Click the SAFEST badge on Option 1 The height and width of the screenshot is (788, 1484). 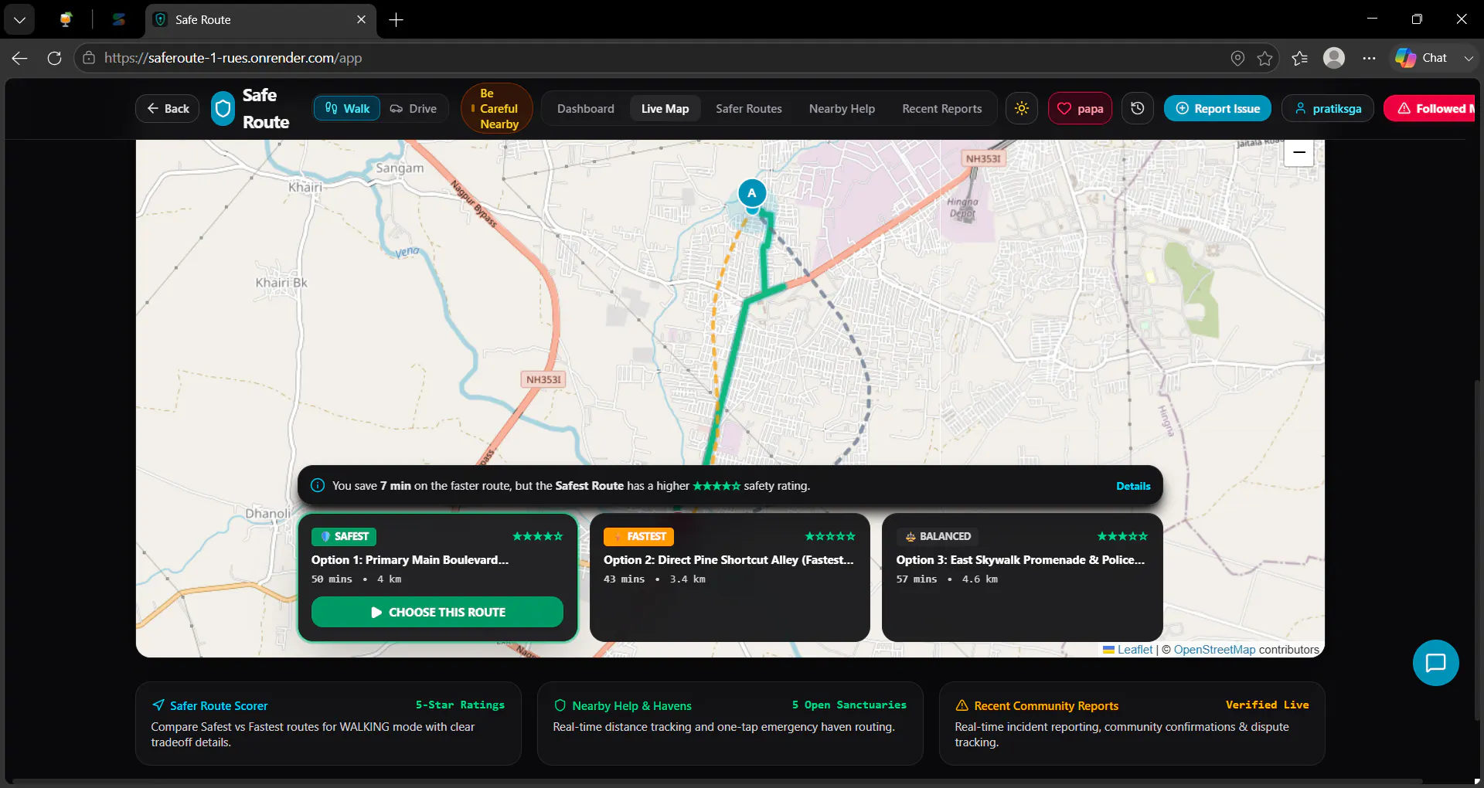click(344, 536)
